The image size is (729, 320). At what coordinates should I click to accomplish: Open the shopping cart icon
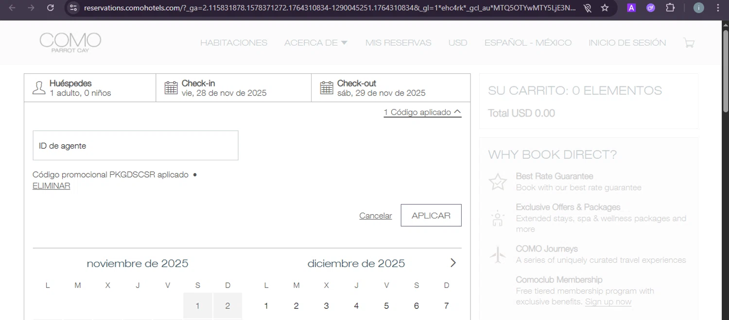(x=689, y=43)
